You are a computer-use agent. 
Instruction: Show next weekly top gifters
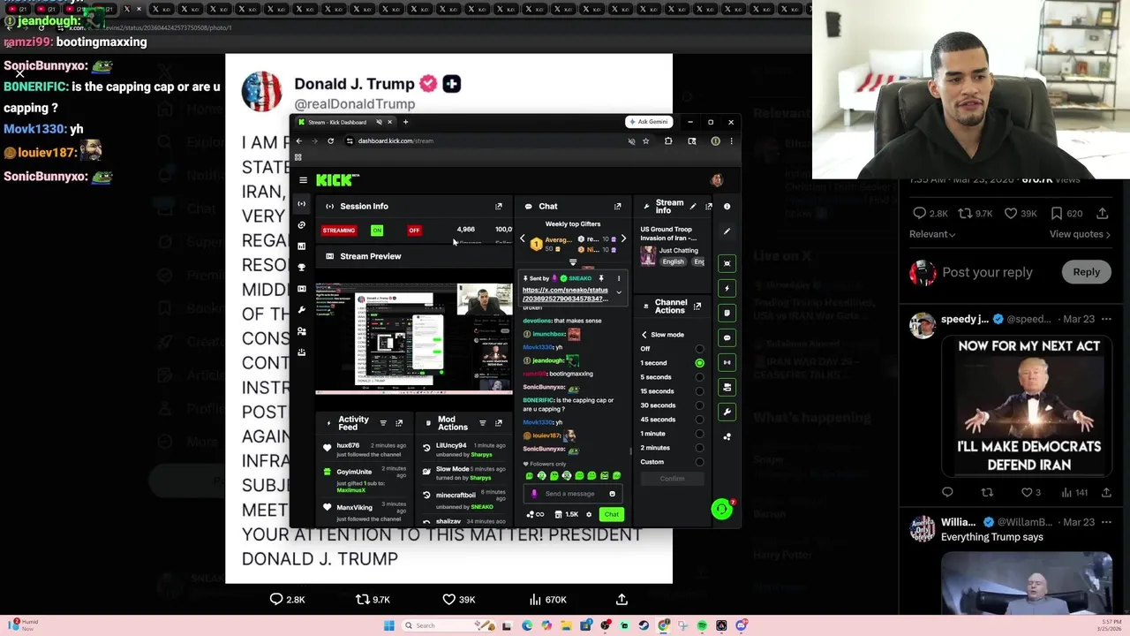click(x=623, y=238)
